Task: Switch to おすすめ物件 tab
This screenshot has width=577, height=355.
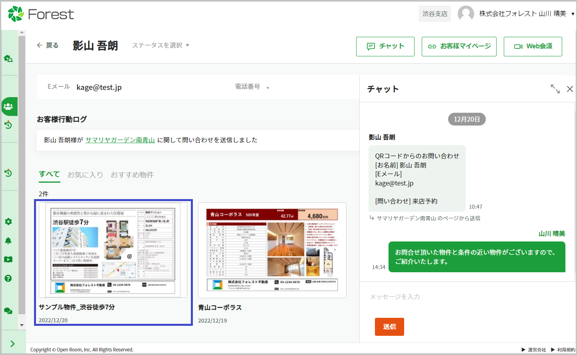Action: tap(132, 175)
